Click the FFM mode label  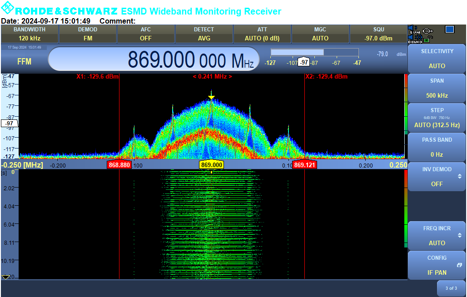(24, 62)
